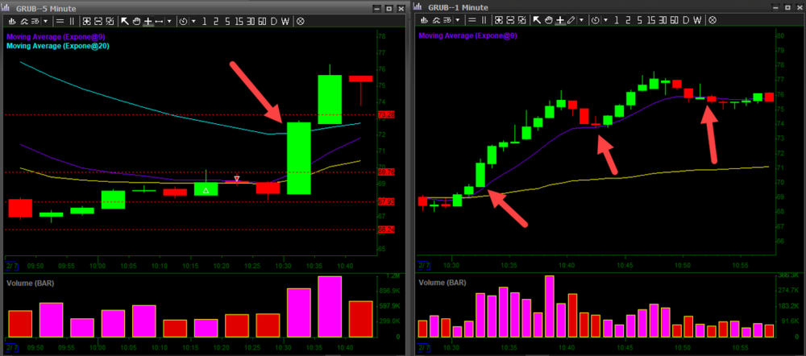Select the hand pan tool in 5 Minute chart

[x=136, y=20]
